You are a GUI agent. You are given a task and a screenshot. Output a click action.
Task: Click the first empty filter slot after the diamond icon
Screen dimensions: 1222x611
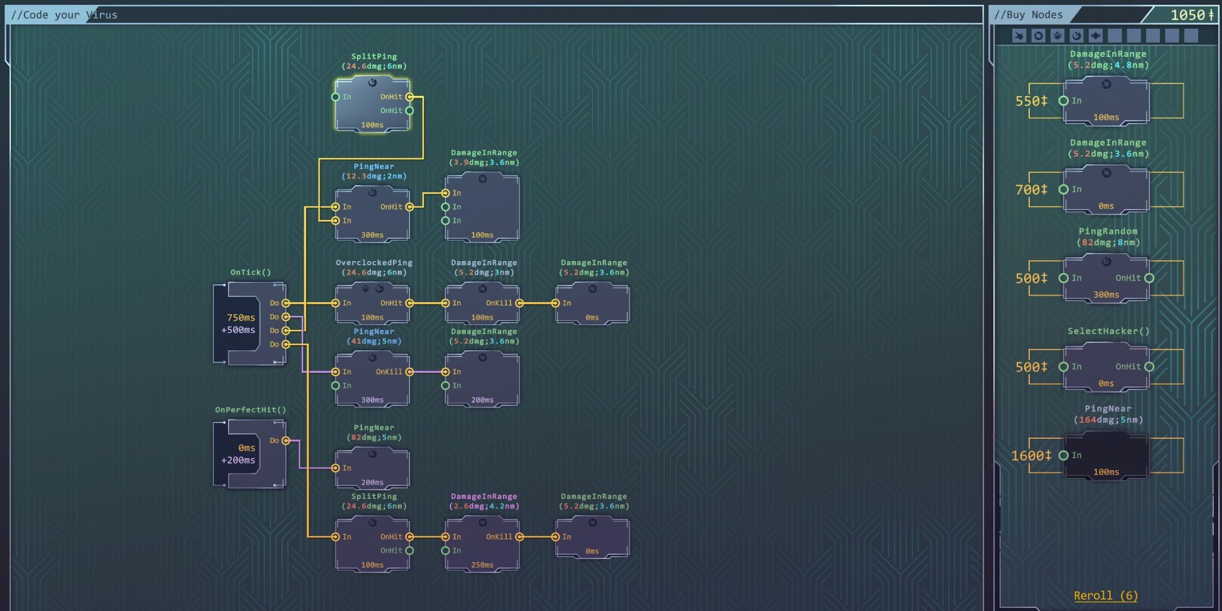[1114, 36]
